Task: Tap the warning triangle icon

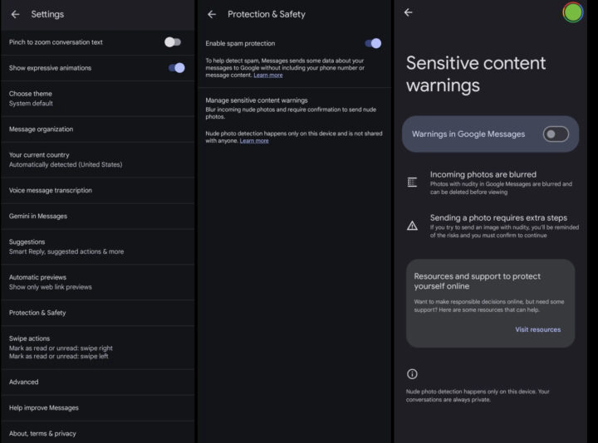Action: tap(413, 224)
